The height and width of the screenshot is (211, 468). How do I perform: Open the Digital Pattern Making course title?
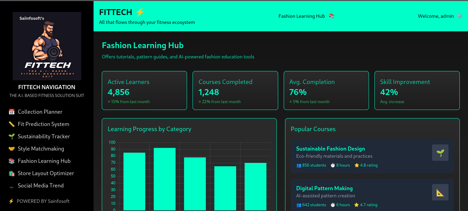[324, 188]
